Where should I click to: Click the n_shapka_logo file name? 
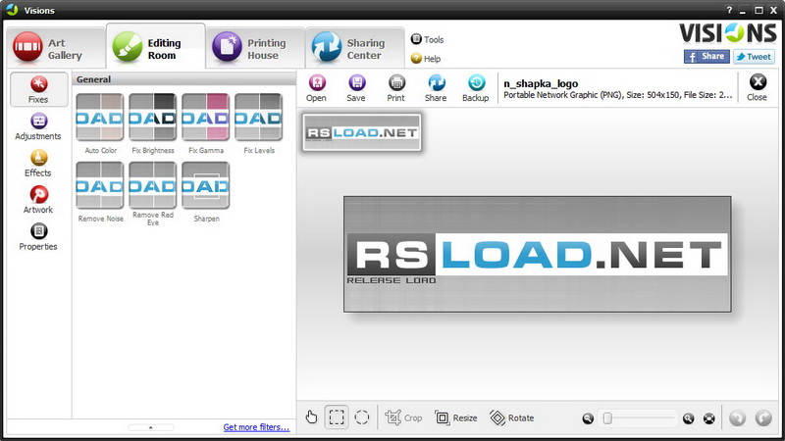tap(541, 83)
